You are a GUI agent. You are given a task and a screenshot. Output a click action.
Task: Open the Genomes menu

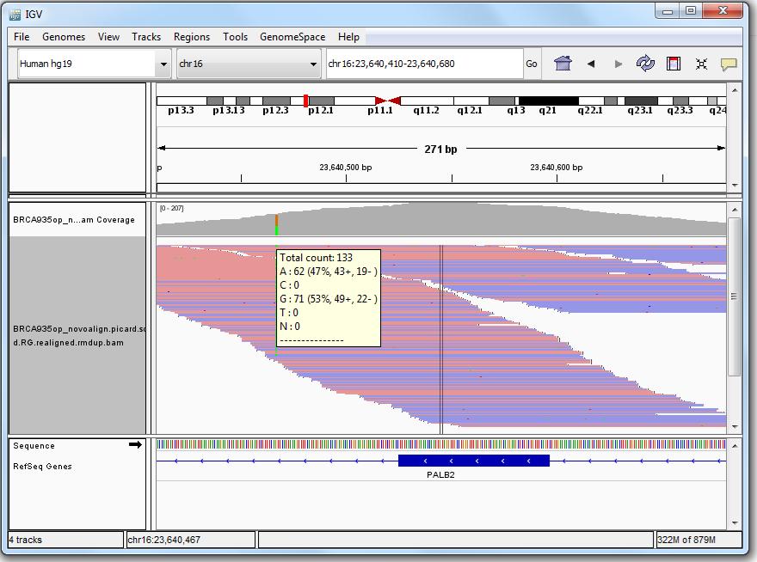[64, 37]
